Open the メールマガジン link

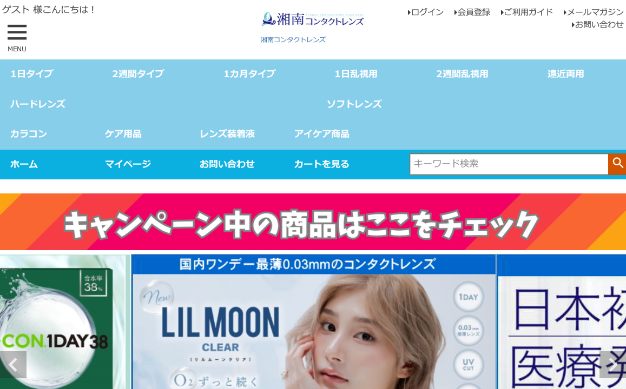pos(594,12)
